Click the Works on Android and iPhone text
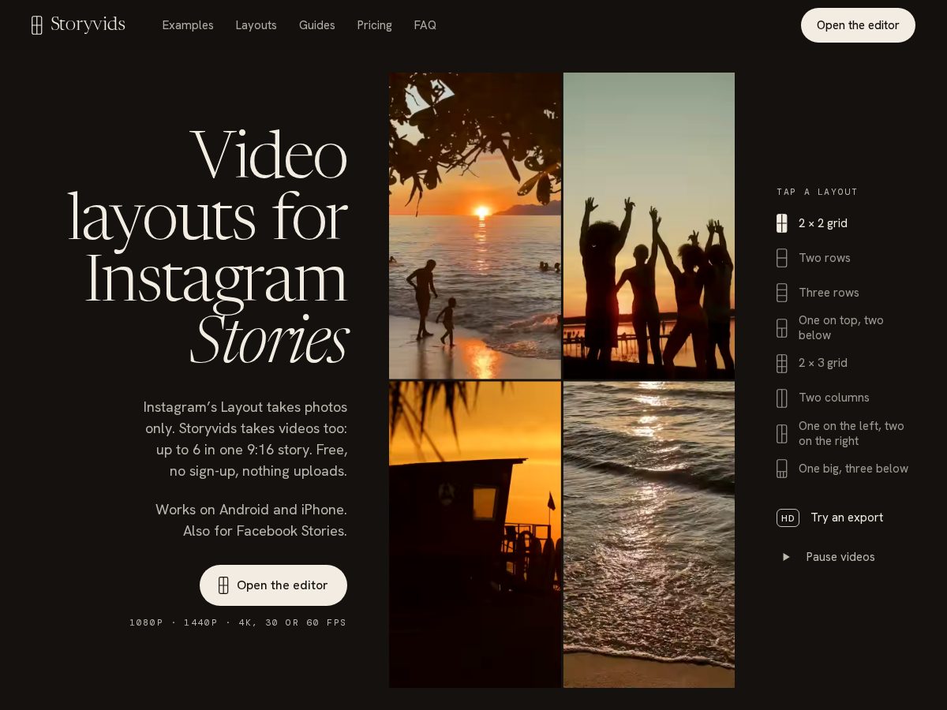The height and width of the screenshot is (710, 947). (251, 521)
